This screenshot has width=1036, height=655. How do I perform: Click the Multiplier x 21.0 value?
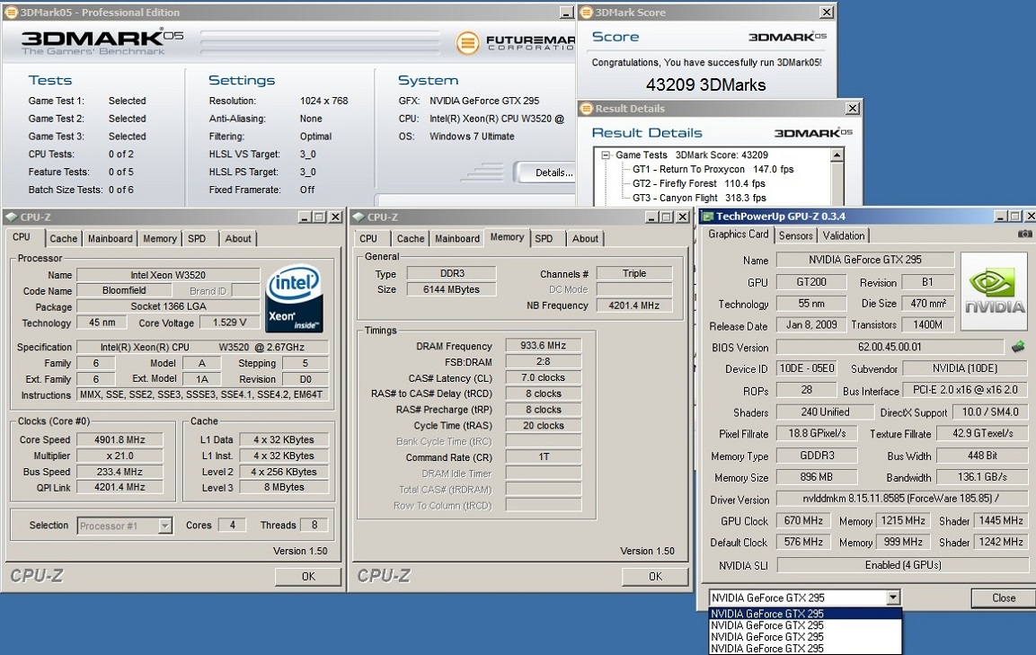(x=120, y=456)
